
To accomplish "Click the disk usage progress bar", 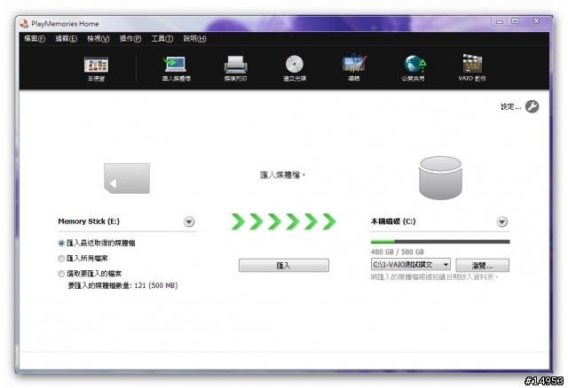I will click(x=440, y=242).
